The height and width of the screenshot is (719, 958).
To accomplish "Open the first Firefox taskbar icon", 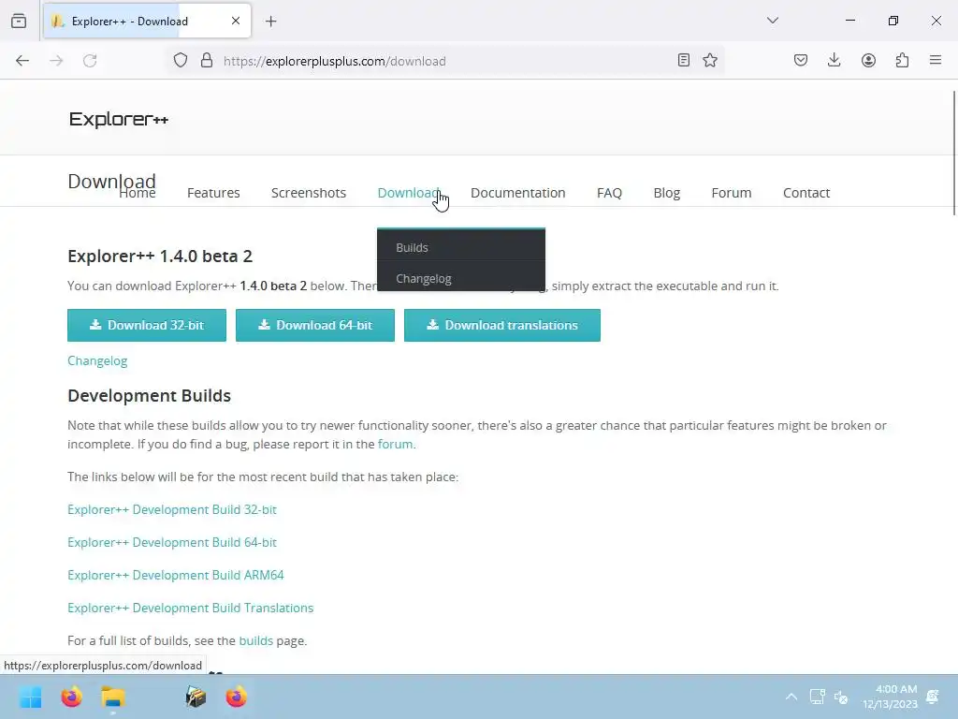I will 71,697.
